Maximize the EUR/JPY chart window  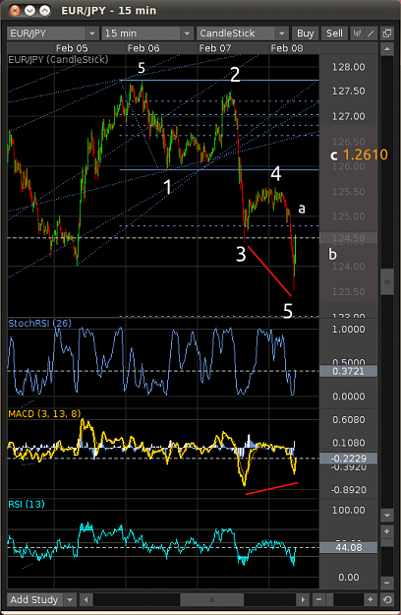click(x=45, y=11)
